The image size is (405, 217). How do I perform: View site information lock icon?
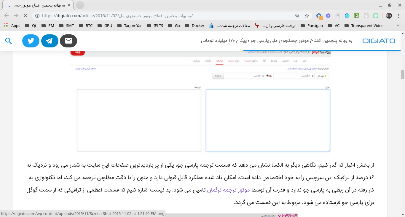click(x=37, y=16)
